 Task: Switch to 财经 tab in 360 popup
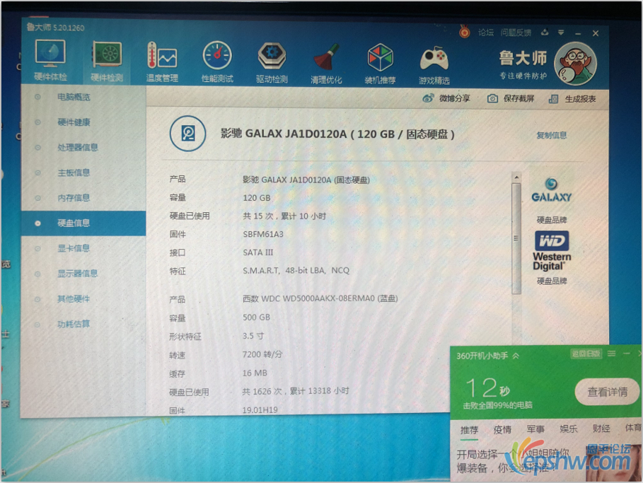[601, 429]
